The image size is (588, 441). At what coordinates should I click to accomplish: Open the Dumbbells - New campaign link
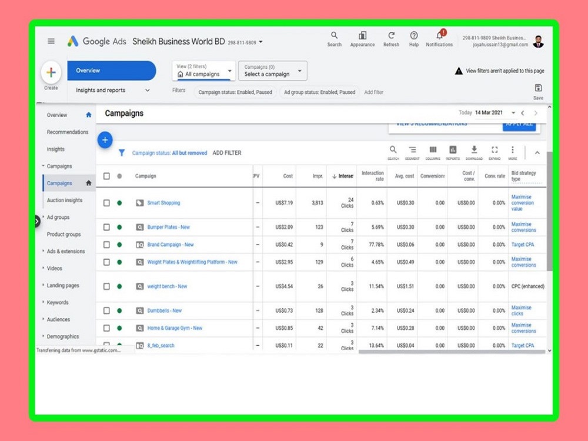164,311
